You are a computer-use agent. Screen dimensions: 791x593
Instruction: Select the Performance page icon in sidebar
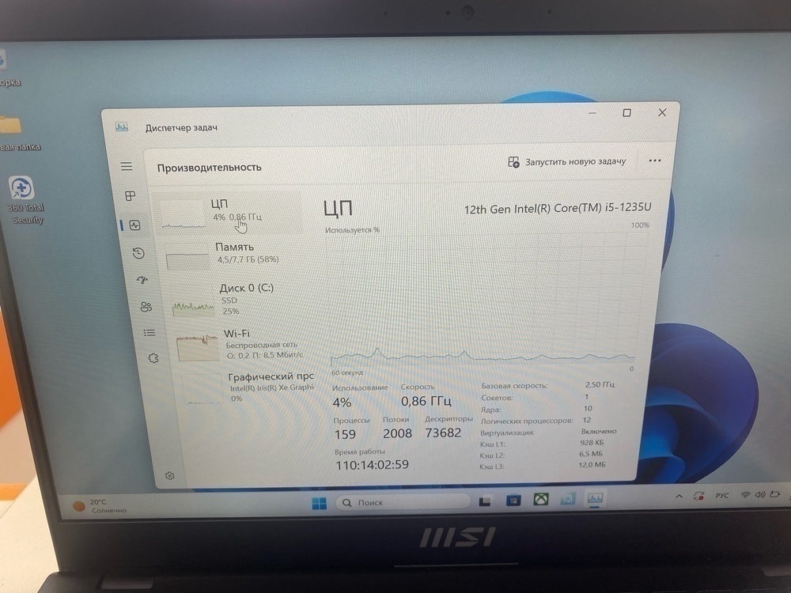point(134,225)
